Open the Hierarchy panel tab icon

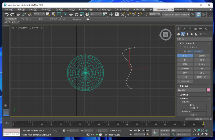pos(190,29)
